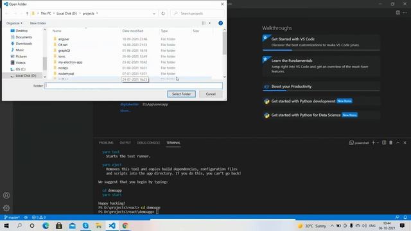Viewport: 411px width, 231px height.
Task: Open Pictures in navigation pane
Action: (x=21, y=56)
